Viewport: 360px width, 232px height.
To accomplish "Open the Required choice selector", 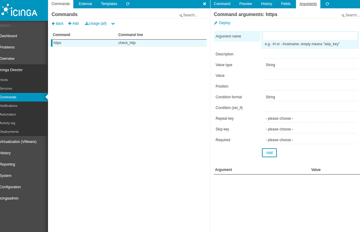I will (x=310, y=139).
